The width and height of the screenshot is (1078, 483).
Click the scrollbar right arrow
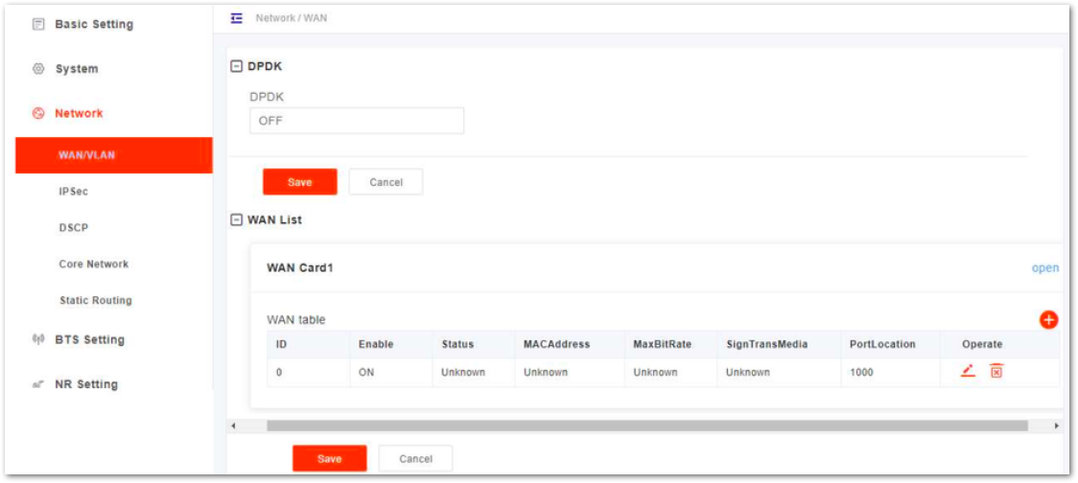[x=1057, y=425]
